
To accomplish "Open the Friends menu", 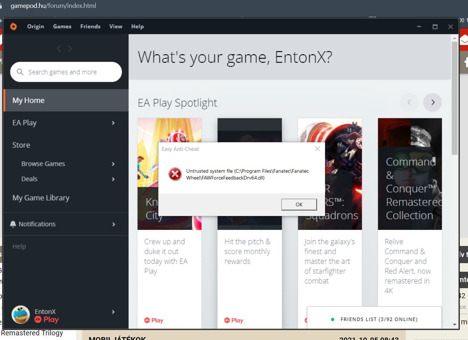I will click(90, 26).
